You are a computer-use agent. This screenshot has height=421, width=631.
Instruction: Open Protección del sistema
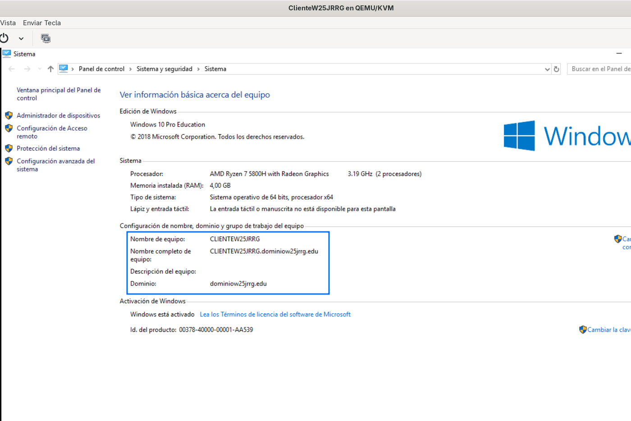tap(48, 149)
